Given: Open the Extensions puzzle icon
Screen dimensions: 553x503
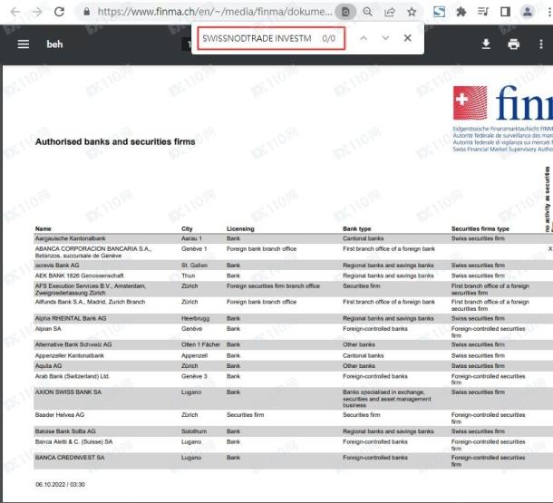Looking at the screenshot, I should pyautogui.click(x=461, y=12).
